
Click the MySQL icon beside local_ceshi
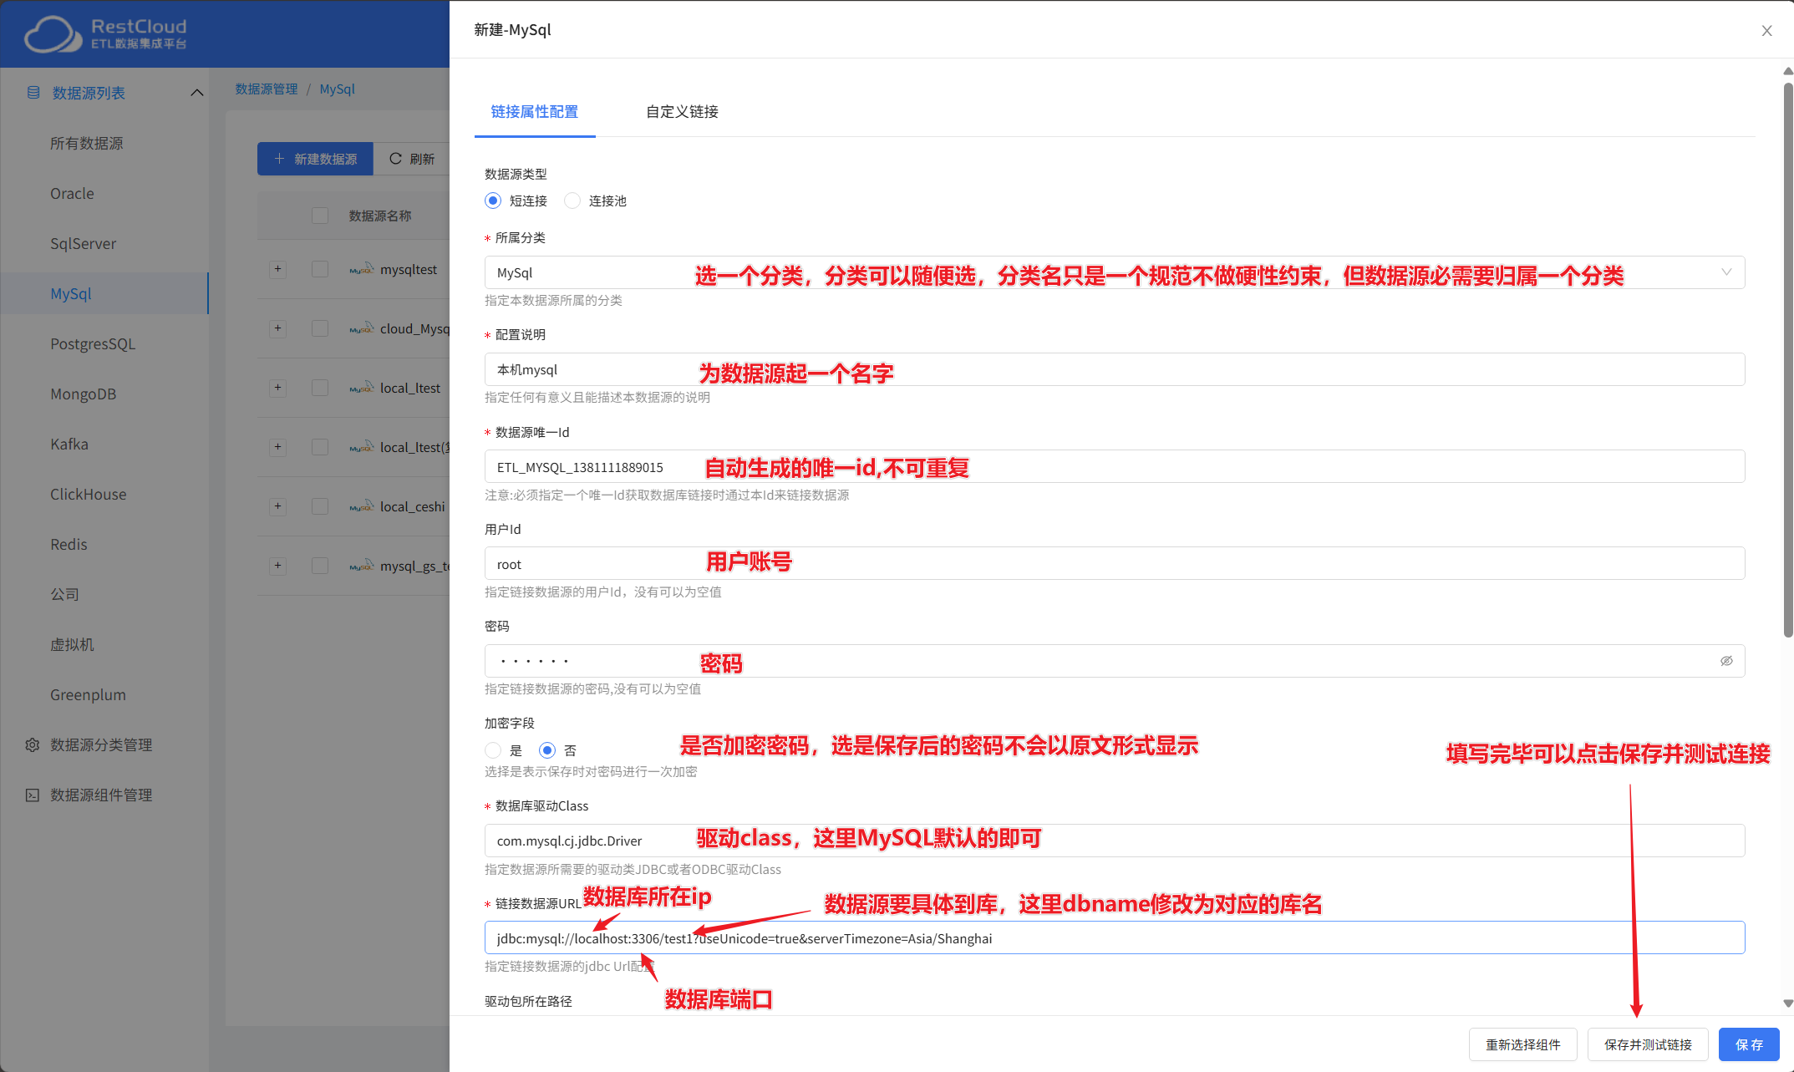362,506
